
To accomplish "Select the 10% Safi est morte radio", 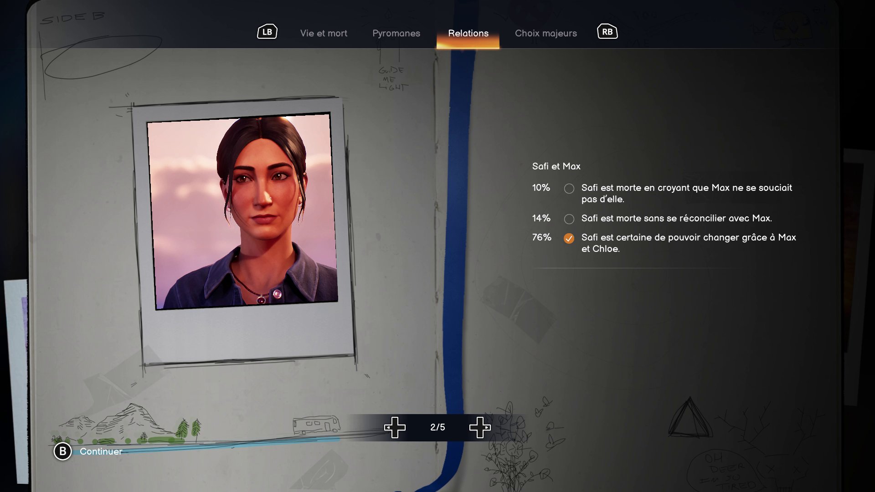I will click(x=569, y=189).
